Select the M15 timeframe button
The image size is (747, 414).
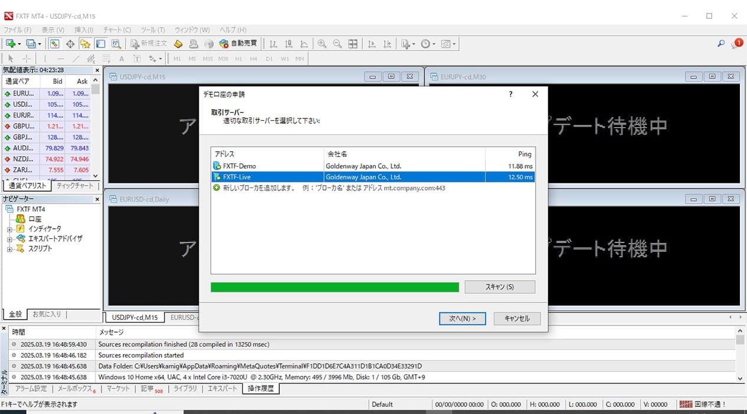point(208,58)
